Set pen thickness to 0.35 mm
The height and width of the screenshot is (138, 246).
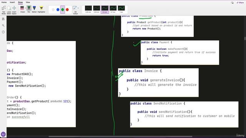[x=96, y=9]
